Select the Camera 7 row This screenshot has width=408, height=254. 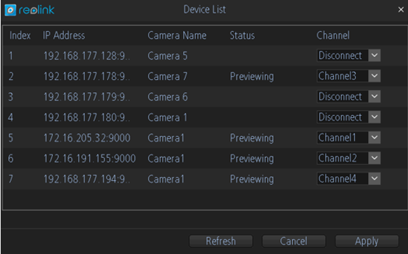(x=205, y=76)
